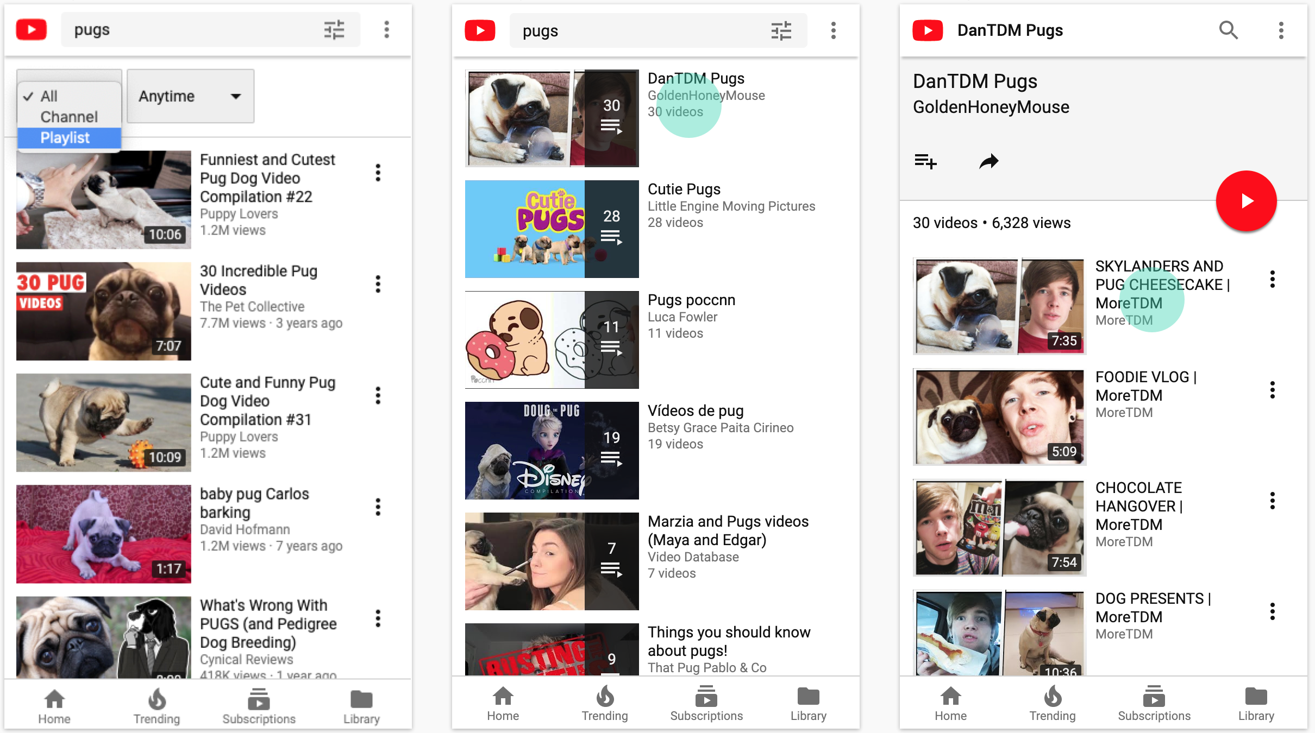Save playlist with add-to-library icon
Viewport: 1315px width, 733px height.
coord(925,161)
